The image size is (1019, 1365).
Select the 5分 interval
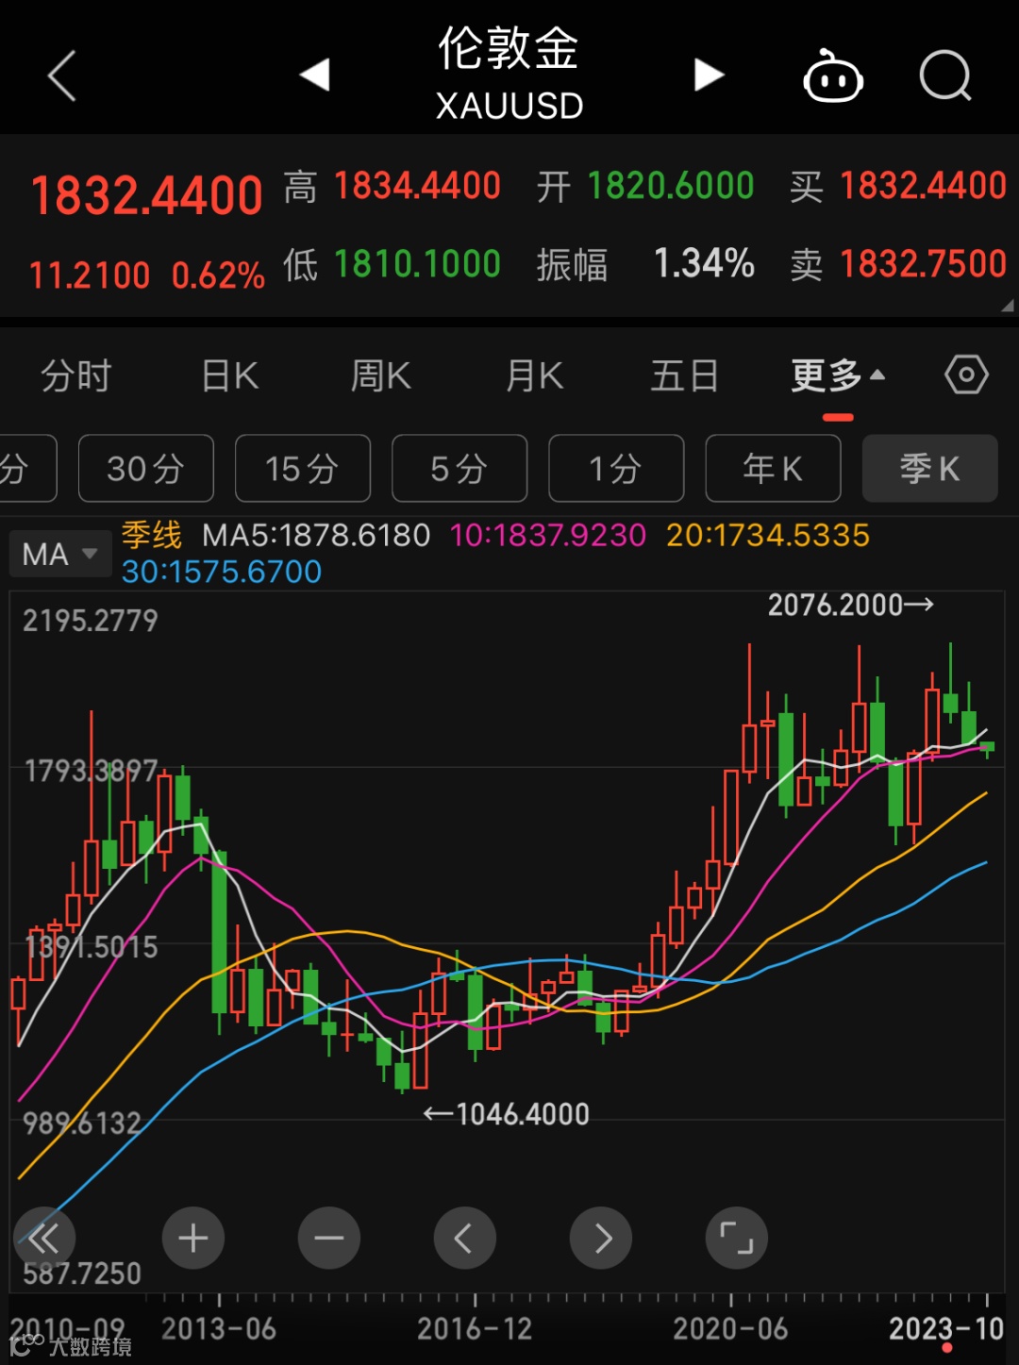[x=459, y=468]
